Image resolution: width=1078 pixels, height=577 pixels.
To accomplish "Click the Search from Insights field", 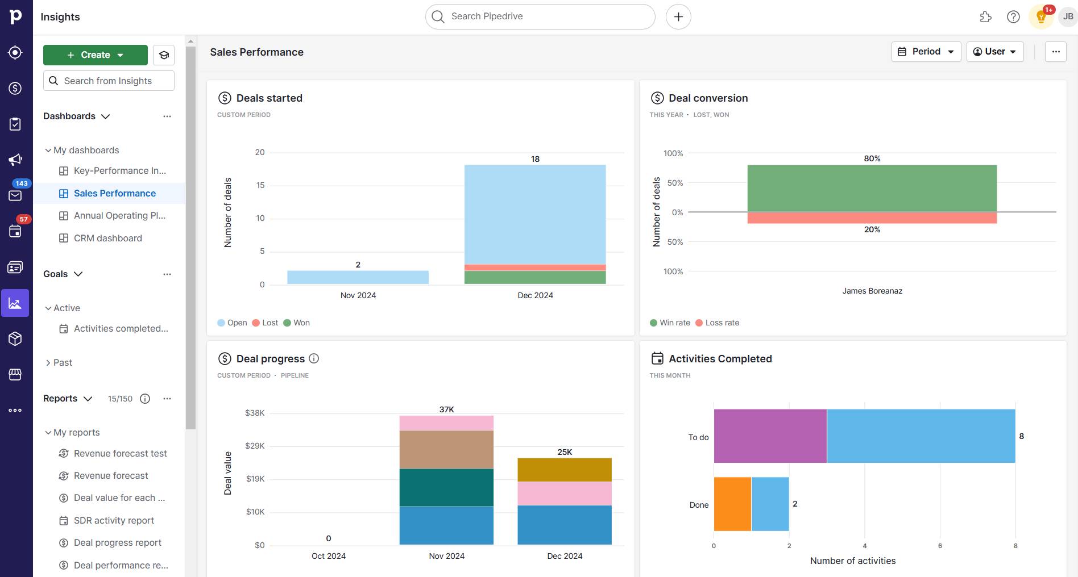I will 108,81.
